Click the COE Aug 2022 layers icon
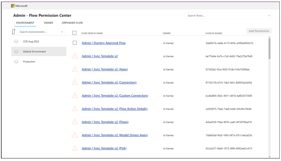Screen dimensions: 281x161 [x=16, y=41]
